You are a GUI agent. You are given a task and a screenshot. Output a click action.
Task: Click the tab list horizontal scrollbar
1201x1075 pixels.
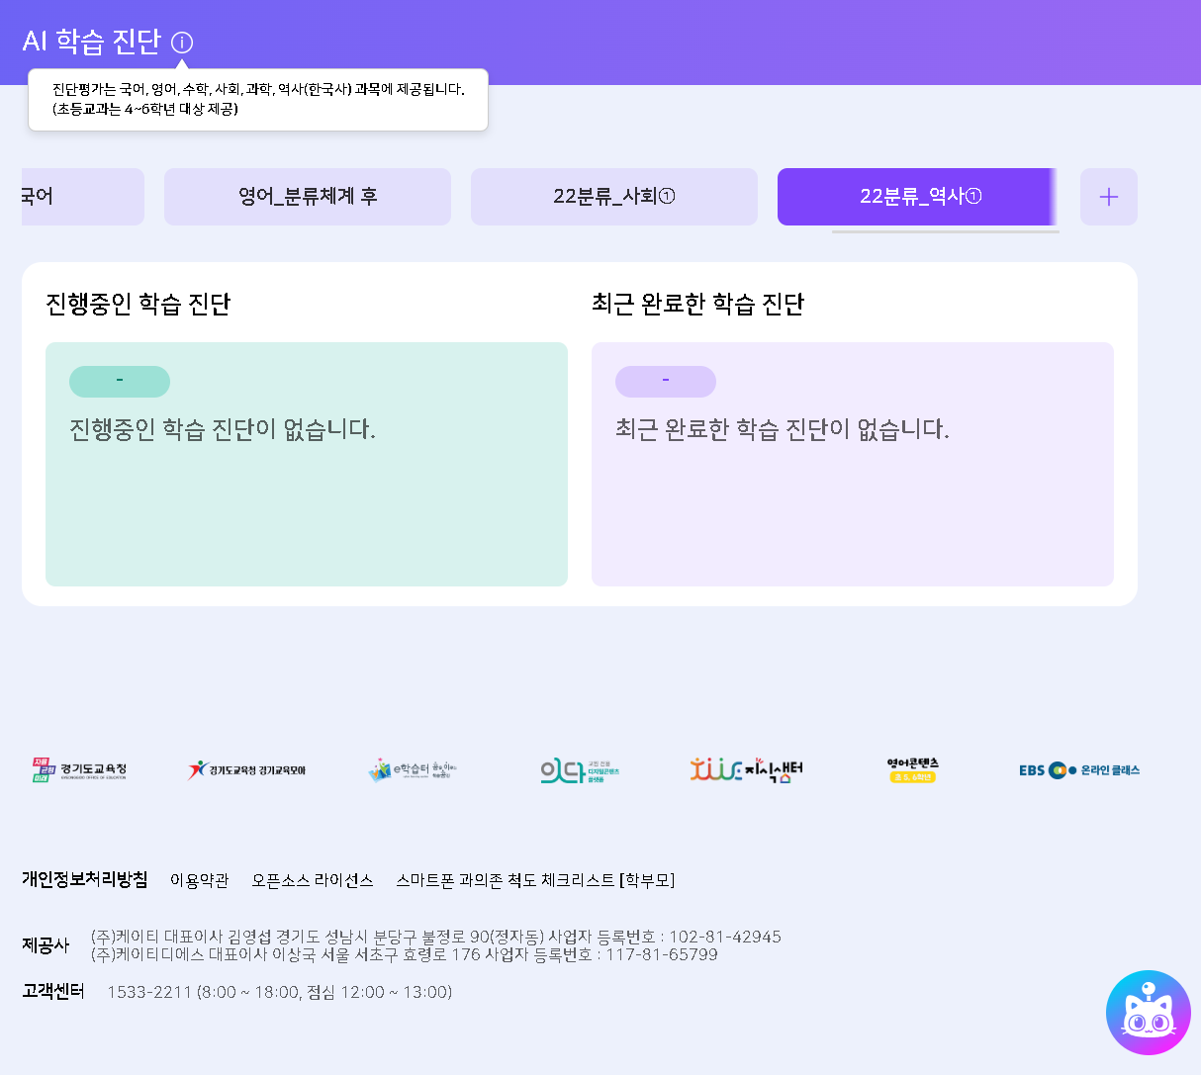(945, 232)
